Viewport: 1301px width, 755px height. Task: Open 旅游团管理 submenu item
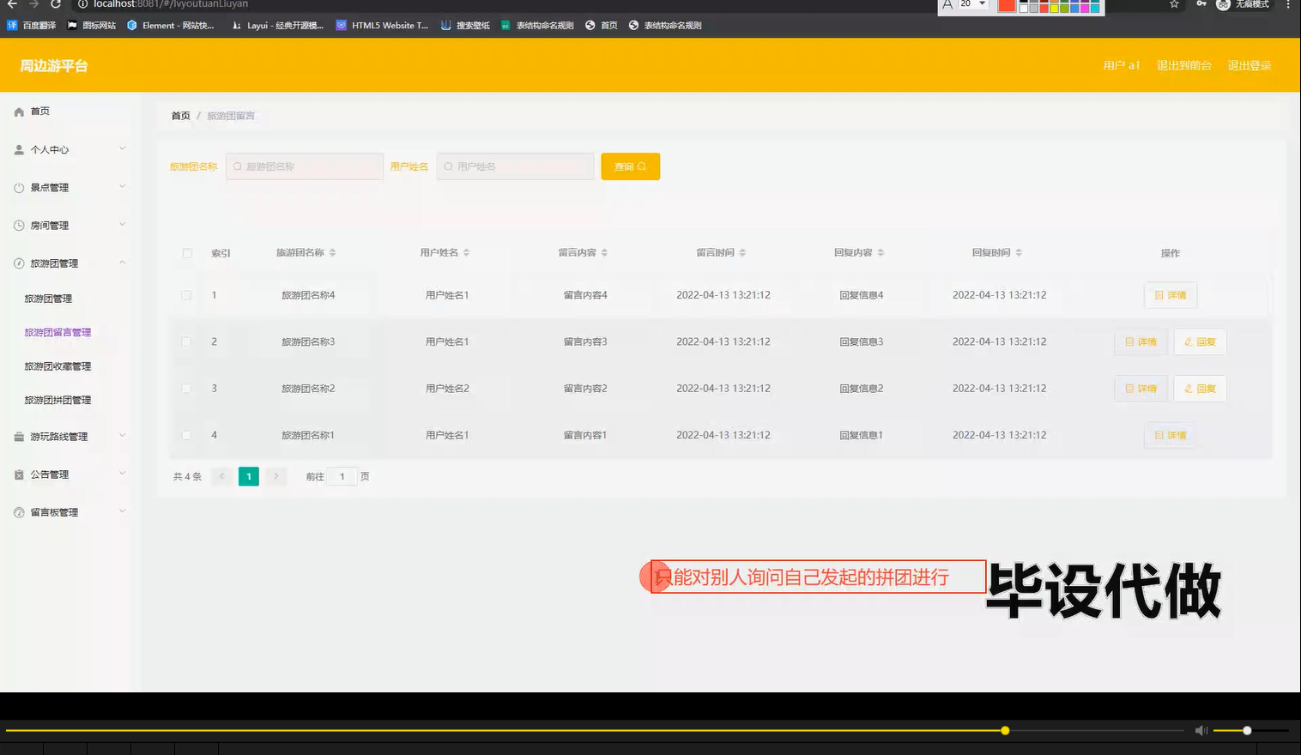pos(48,299)
